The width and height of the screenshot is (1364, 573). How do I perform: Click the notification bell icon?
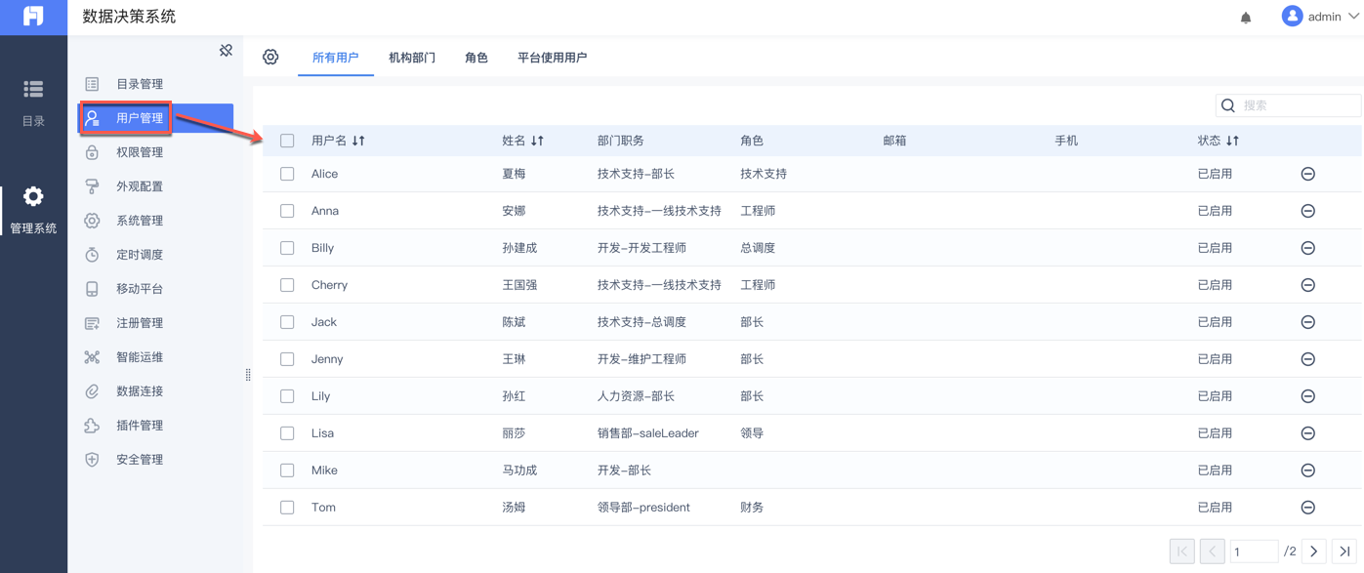tap(1246, 18)
